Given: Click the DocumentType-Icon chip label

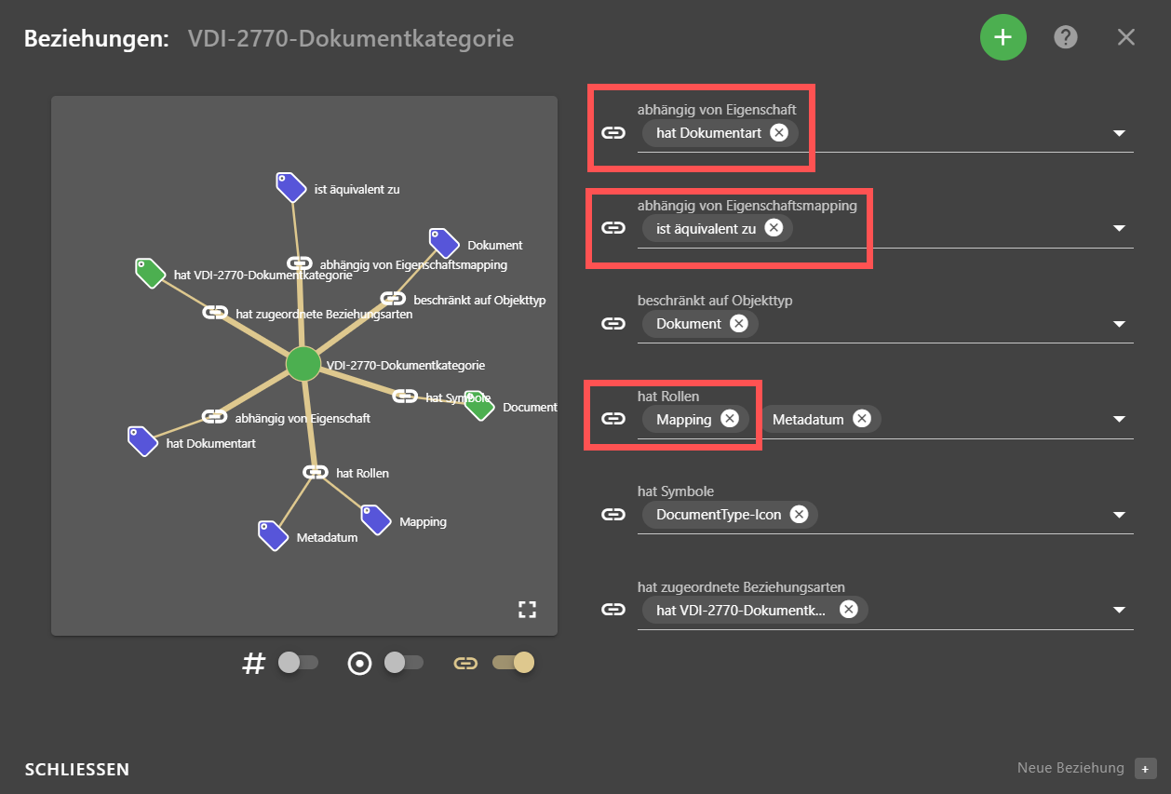Looking at the screenshot, I should [719, 514].
